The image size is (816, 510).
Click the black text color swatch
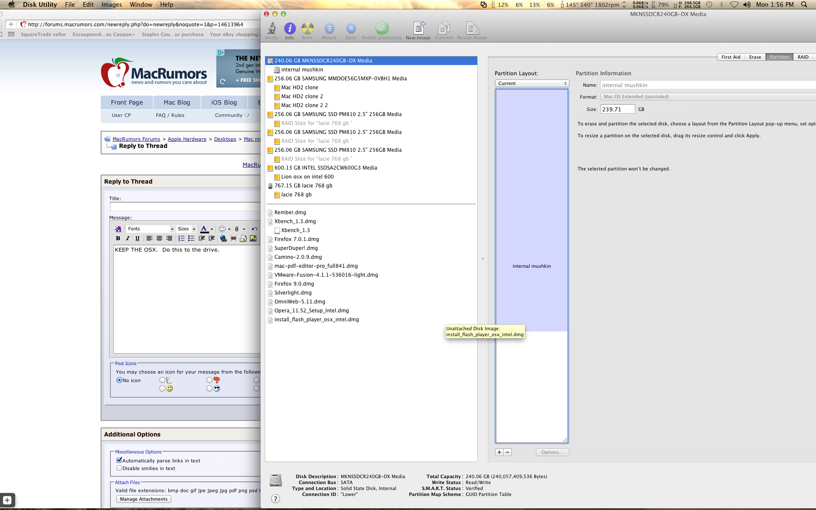point(204,229)
